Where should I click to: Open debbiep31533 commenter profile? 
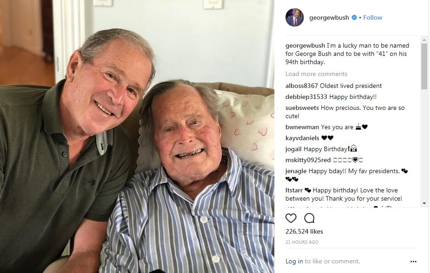pos(306,97)
